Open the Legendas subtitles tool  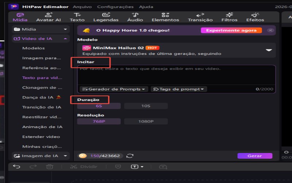coord(106,17)
